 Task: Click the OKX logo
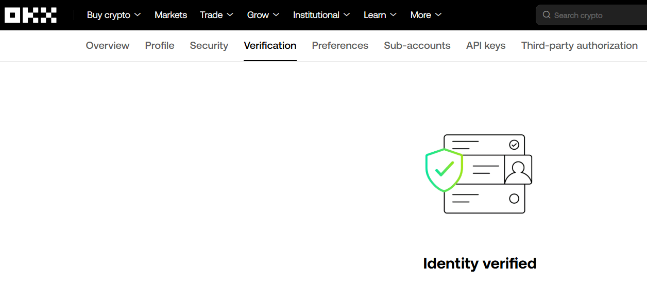30,15
